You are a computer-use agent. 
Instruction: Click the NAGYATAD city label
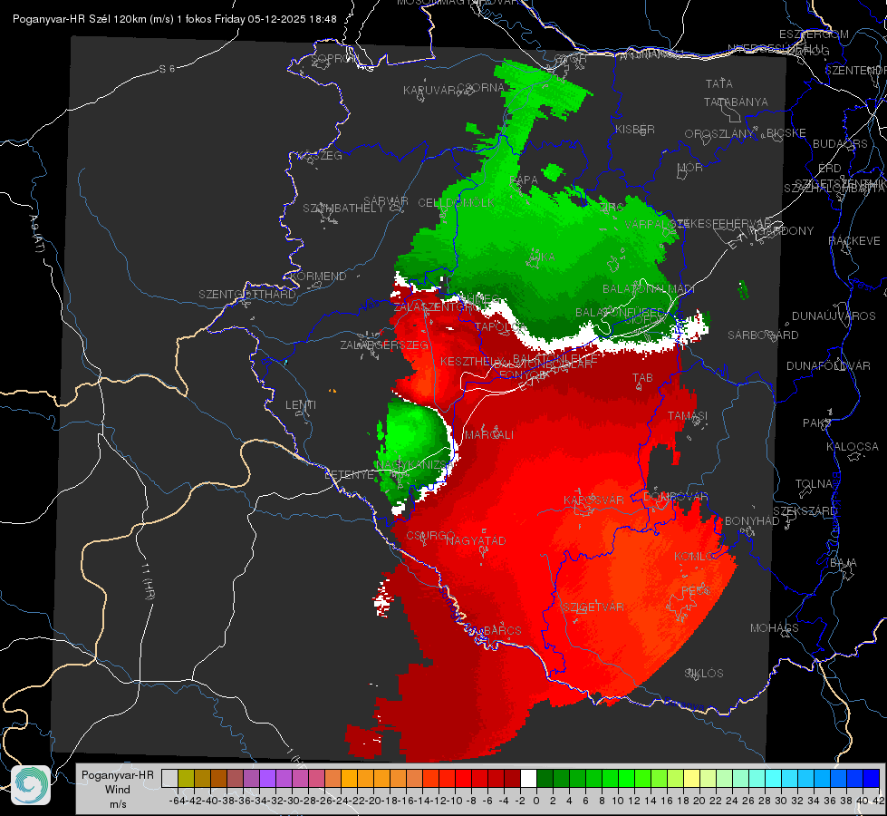[476, 540]
